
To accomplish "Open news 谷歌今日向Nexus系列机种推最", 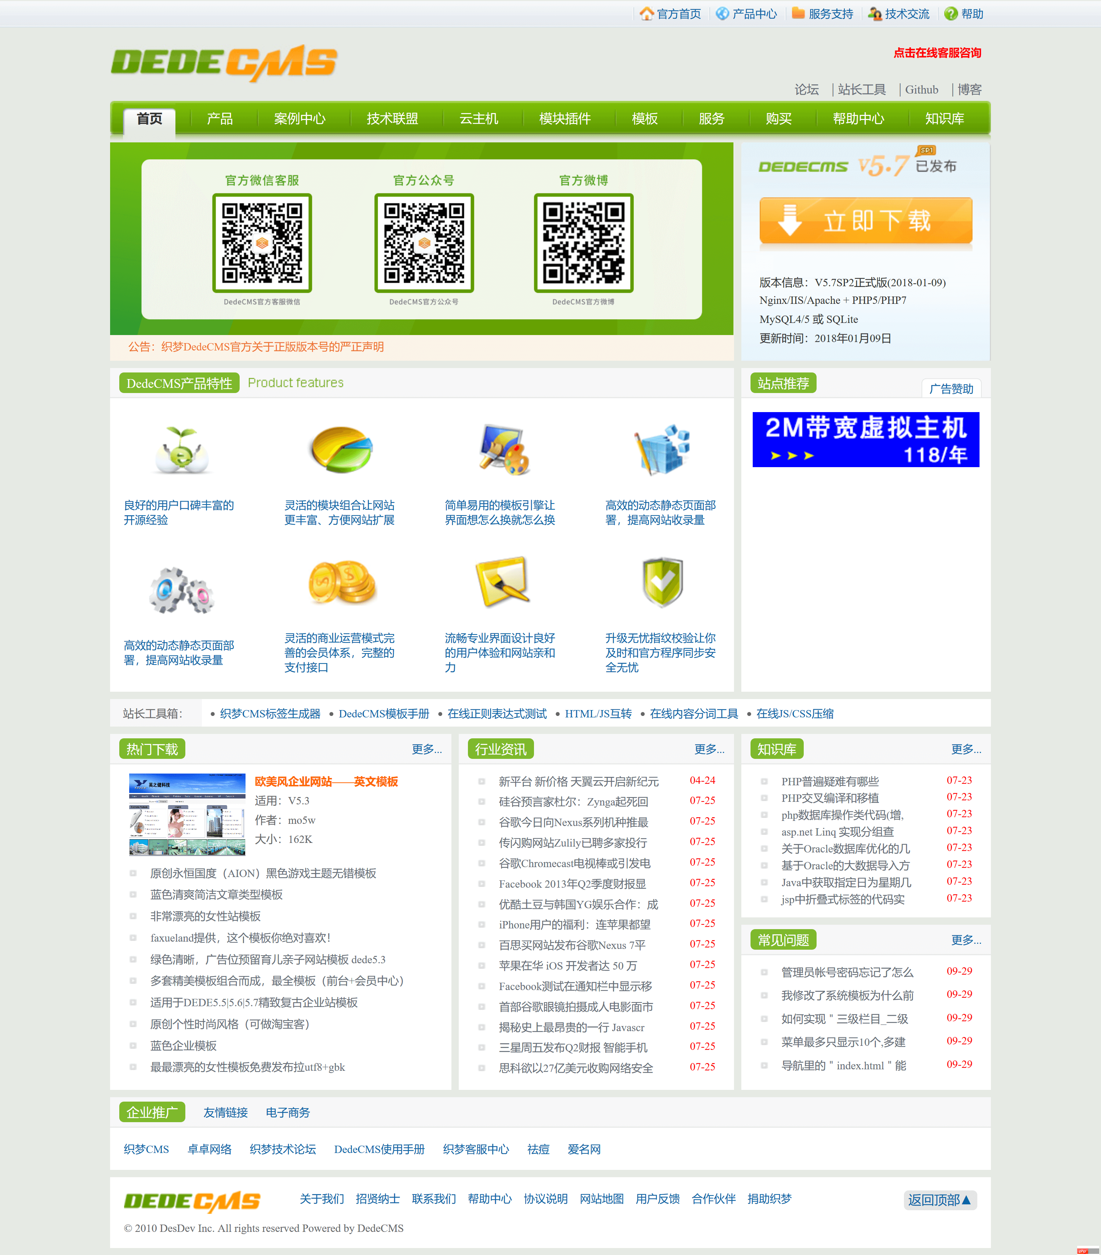I will [574, 822].
